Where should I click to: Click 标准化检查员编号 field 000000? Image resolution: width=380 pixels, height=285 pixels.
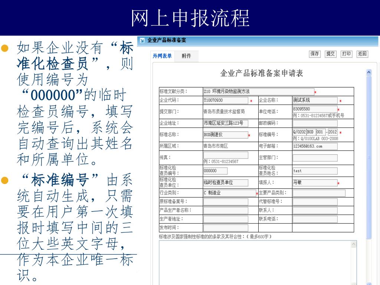[216, 171]
